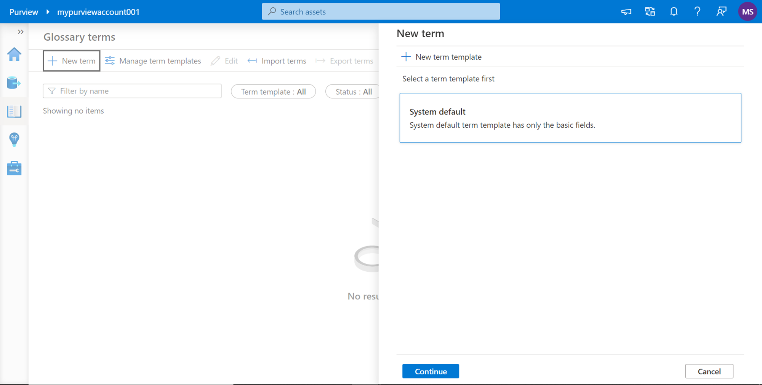Viewport: 762px width, 385px height.
Task: Open the release notes megaphone icon
Action: pyautogui.click(x=626, y=12)
